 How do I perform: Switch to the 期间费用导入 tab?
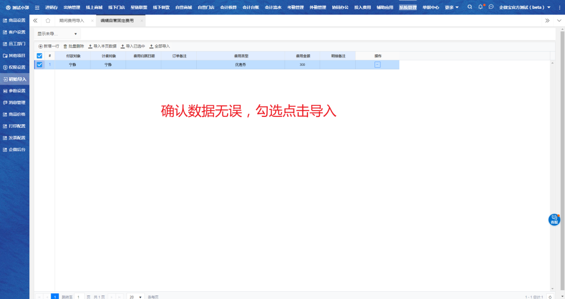coord(72,21)
